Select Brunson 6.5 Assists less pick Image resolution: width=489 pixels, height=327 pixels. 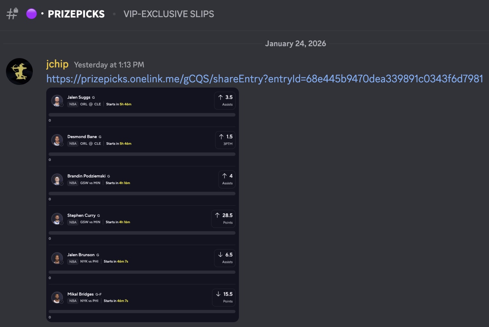pos(225,258)
